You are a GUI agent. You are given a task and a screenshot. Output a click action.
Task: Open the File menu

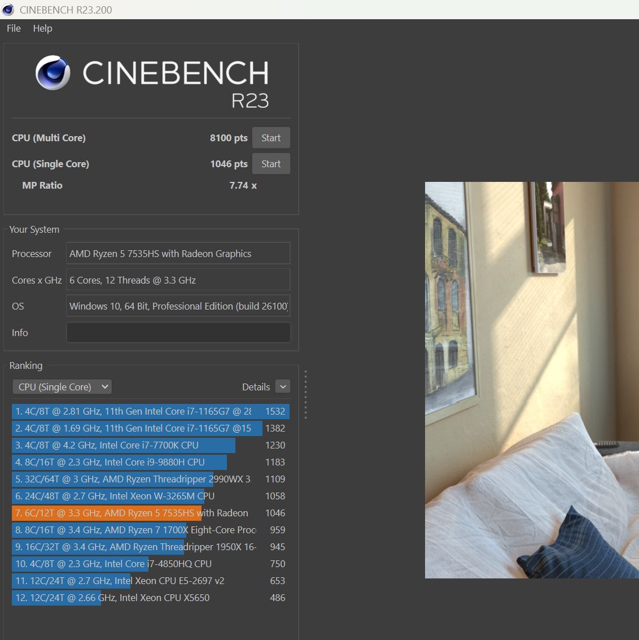14,29
